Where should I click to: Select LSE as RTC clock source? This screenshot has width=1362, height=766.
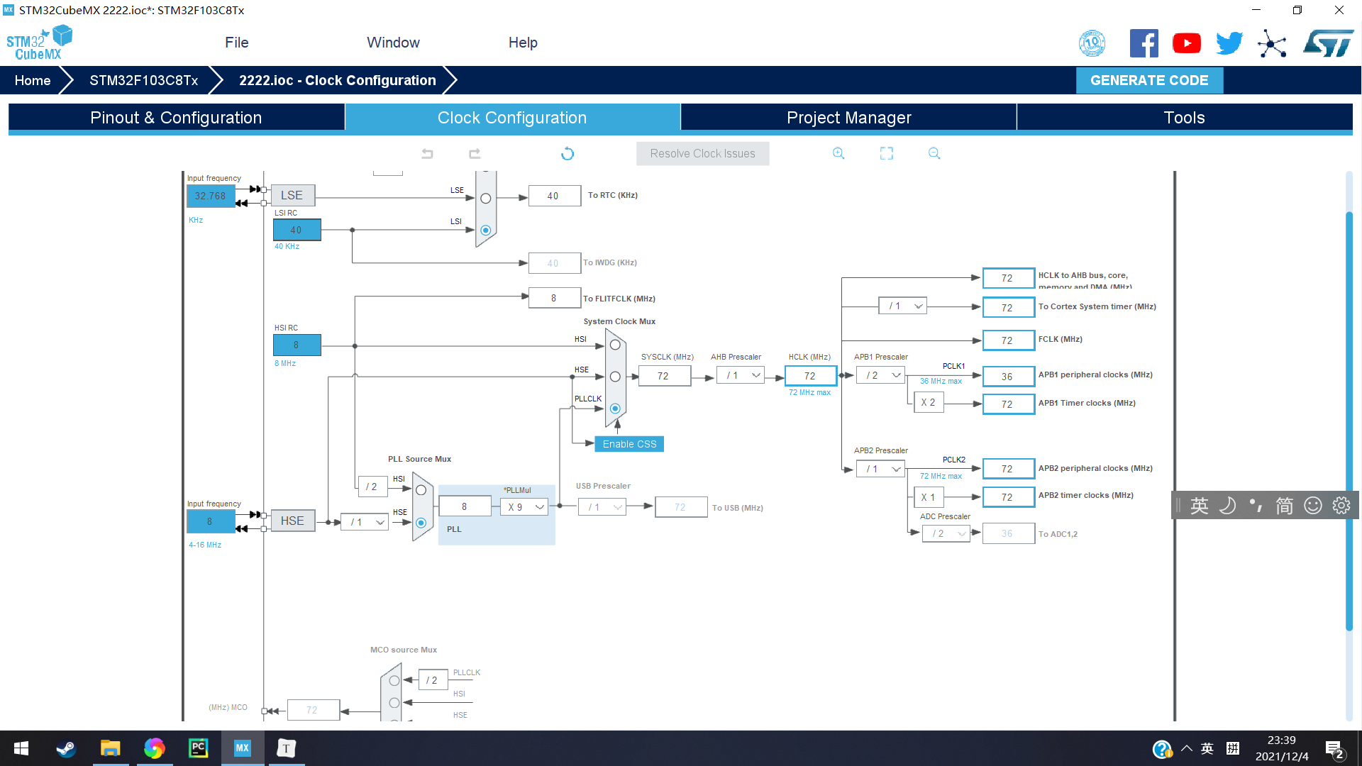pos(486,199)
